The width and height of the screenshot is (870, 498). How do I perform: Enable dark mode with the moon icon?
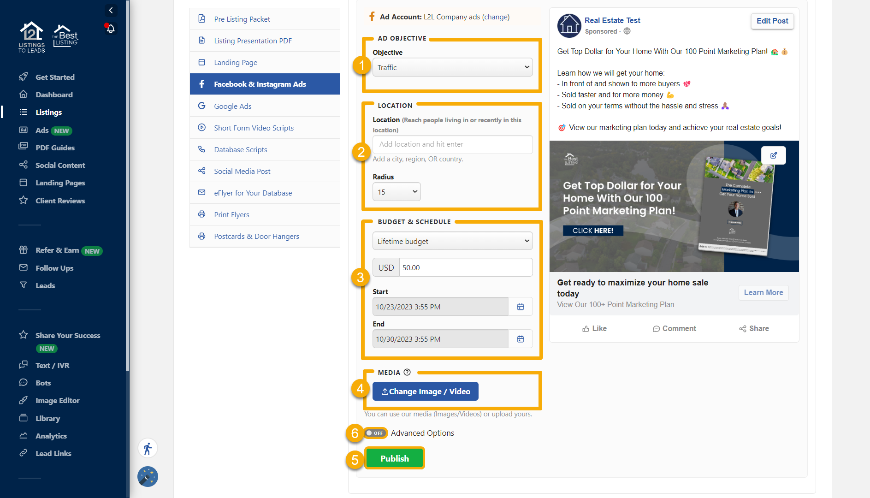click(148, 477)
